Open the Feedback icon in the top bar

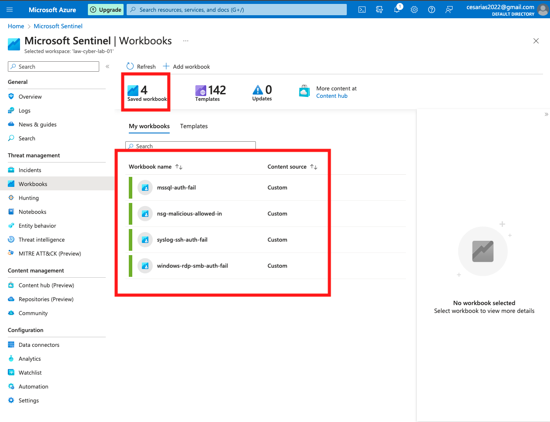point(449,10)
